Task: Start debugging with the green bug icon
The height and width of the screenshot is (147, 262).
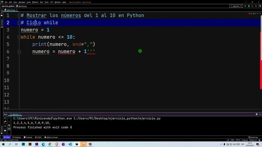Action: pos(249,6)
